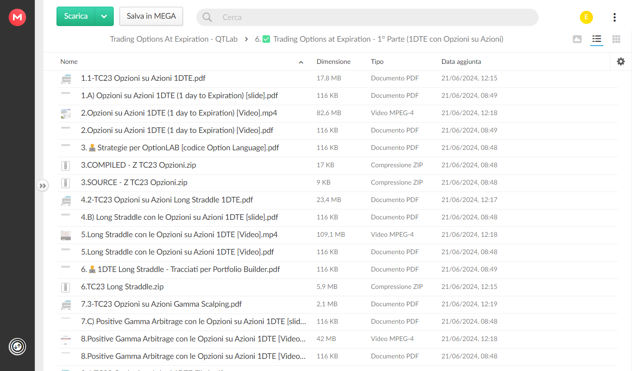Screen dimensions: 632x371
Task: Switch to list view icon
Action: 597,39
